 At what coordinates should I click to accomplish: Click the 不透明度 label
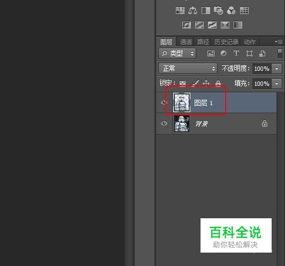[x=236, y=69]
